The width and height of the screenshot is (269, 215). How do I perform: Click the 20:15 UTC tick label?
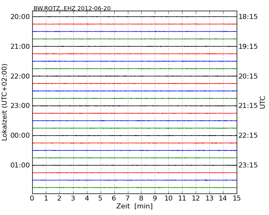tap(248, 76)
